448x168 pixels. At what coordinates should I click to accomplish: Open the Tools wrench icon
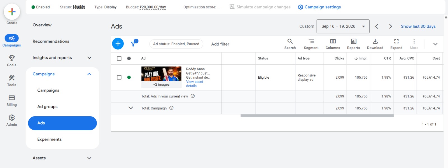click(x=12, y=78)
